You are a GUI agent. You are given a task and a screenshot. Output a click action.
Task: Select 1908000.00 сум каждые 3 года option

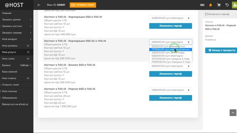point(170,62)
